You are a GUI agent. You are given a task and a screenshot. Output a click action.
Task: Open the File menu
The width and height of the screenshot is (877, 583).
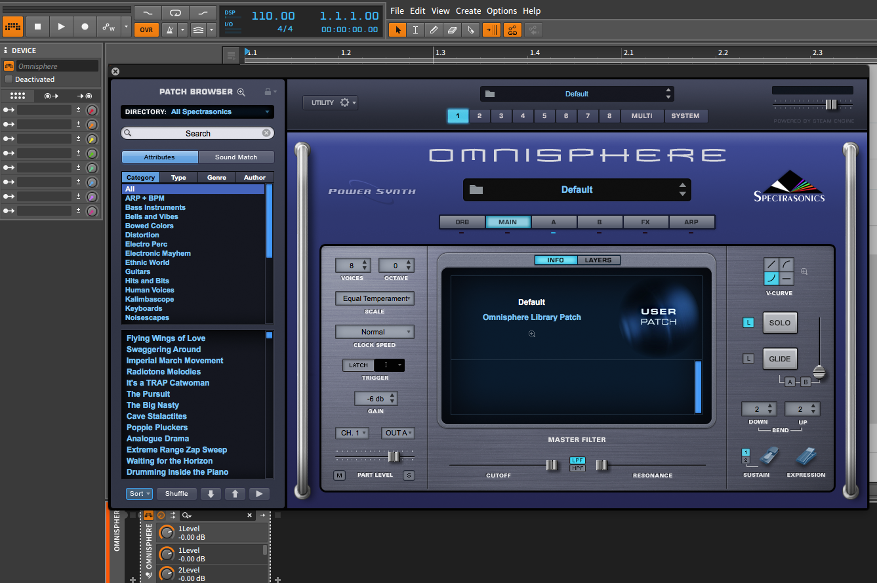click(x=397, y=10)
